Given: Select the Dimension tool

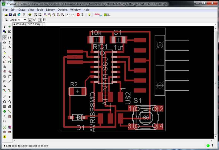Looking at the screenshot, I should pos(5,121).
